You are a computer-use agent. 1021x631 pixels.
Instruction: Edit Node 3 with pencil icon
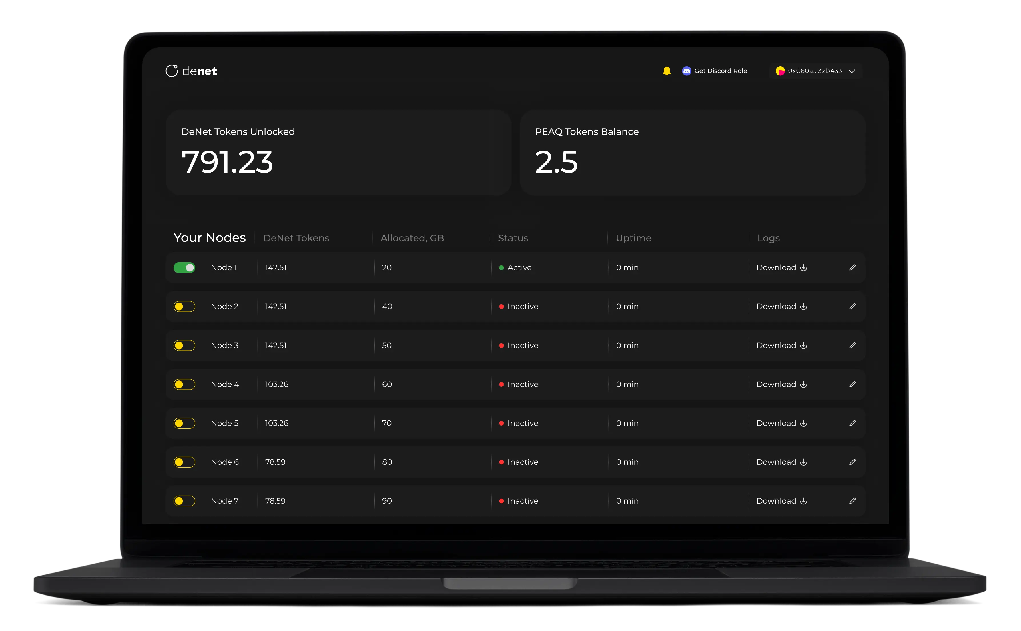tap(852, 345)
